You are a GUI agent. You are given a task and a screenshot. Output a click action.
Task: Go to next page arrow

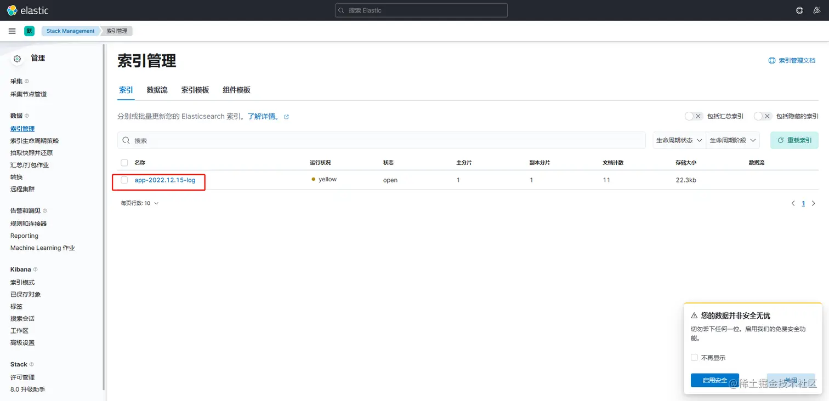[x=814, y=203]
